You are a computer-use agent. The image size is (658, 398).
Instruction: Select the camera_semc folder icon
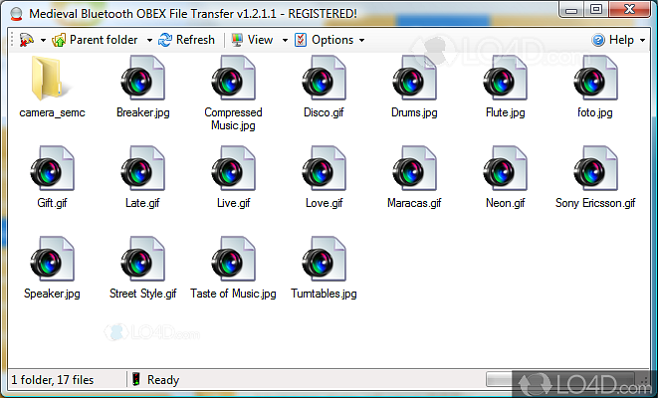click(51, 79)
